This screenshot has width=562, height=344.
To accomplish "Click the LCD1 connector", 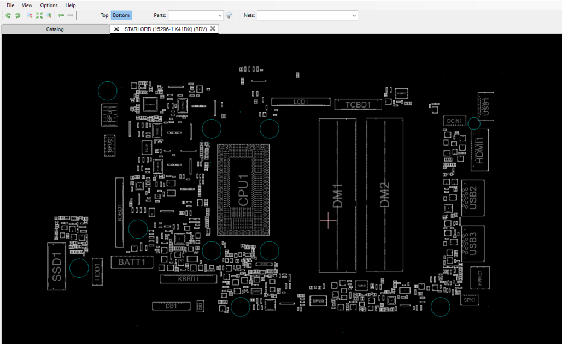I will pyautogui.click(x=301, y=102).
